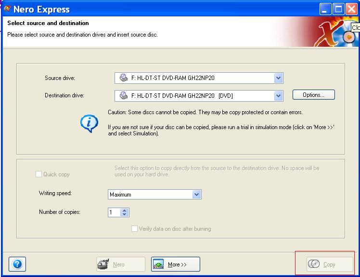Select the Source drive combo box text
The image size is (360, 277).
(173, 78)
